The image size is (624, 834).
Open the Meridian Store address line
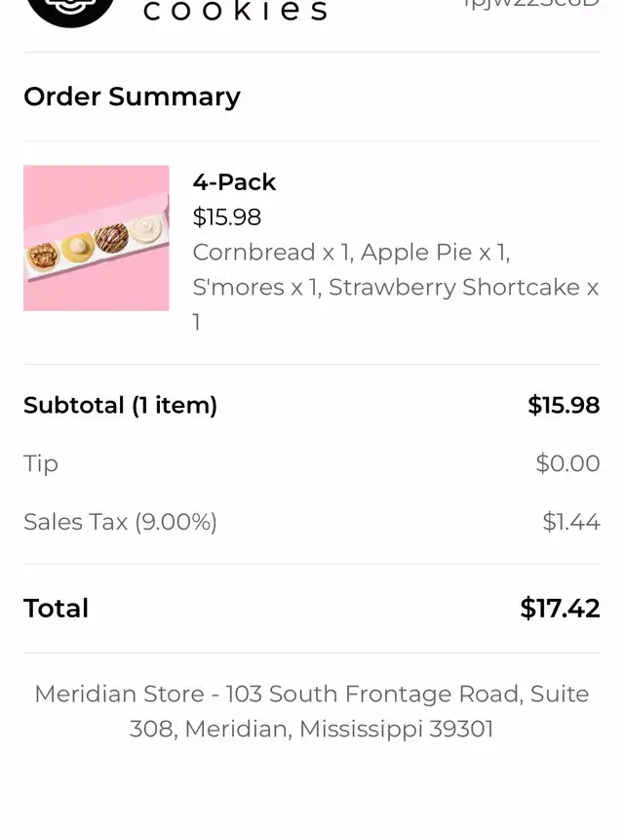312,712
